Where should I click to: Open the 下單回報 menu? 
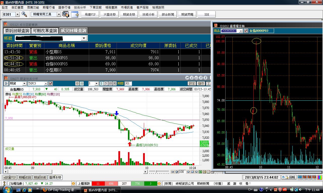pyautogui.click(x=96, y=8)
